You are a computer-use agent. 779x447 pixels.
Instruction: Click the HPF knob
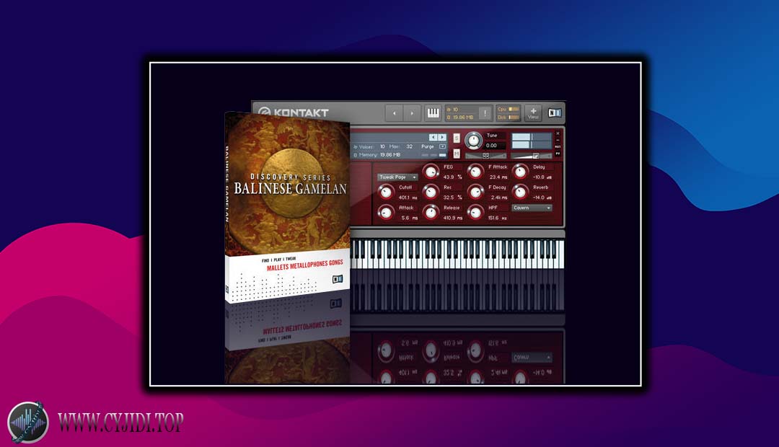(x=475, y=213)
